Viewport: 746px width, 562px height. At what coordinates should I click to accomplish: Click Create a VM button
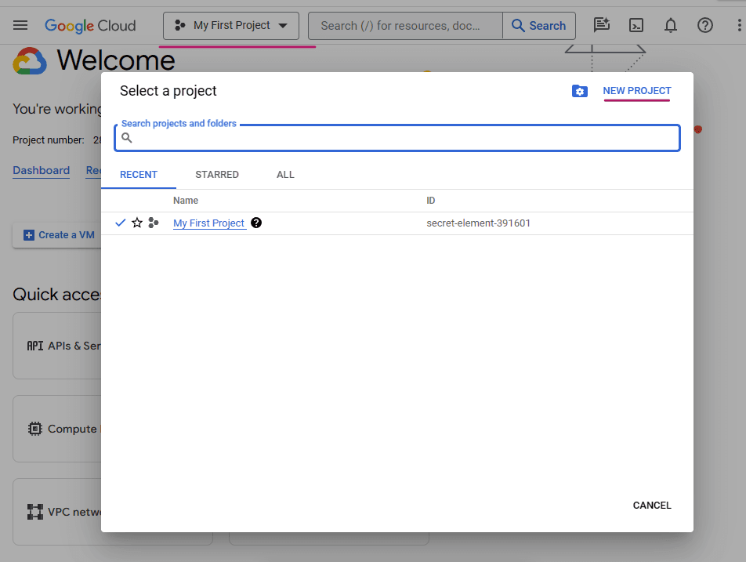(59, 235)
